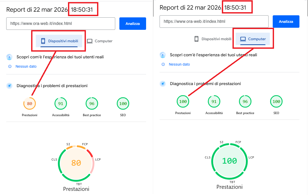This screenshot has width=308, height=195.
Task: Click the diagnostics radar icon in right report
Action: (x=163, y=84)
